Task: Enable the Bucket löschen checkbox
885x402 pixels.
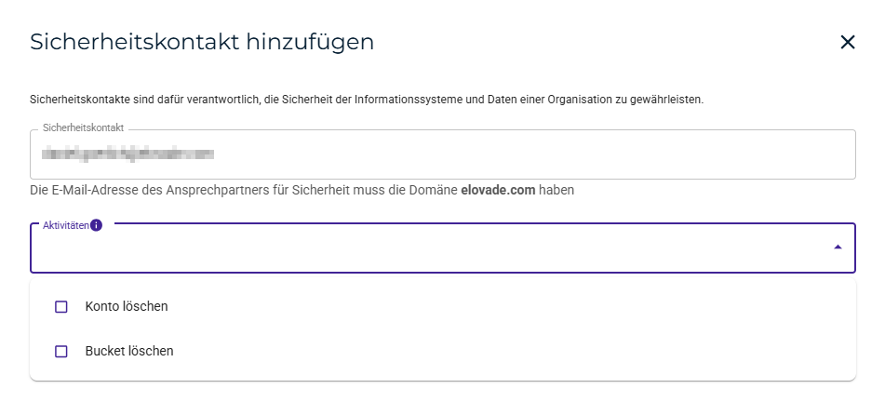Action: click(x=61, y=351)
